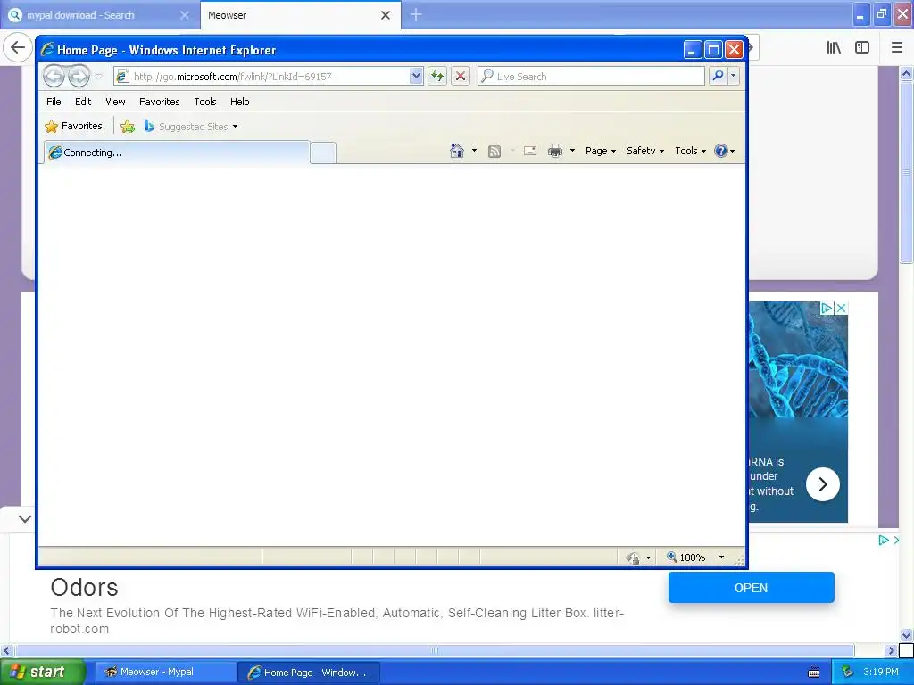Collapse the bottom ad with chevron
Screen dimensions: 914x685
click(x=24, y=518)
